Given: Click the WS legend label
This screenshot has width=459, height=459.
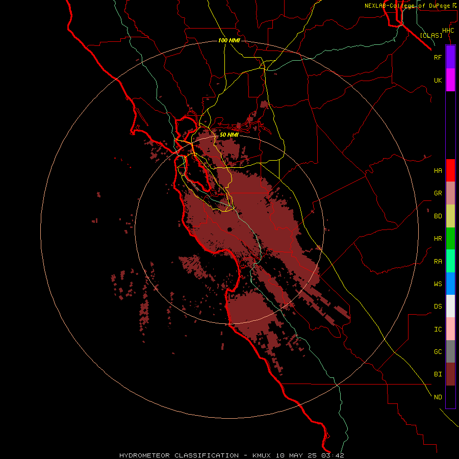Looking at the screenshot, I should pyautogui.click(x=438, y=284).
